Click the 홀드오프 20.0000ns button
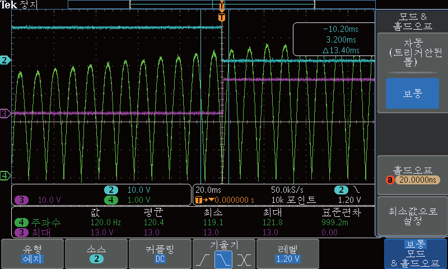The width and height of the screenshot is (448, 269). [412, 174]
